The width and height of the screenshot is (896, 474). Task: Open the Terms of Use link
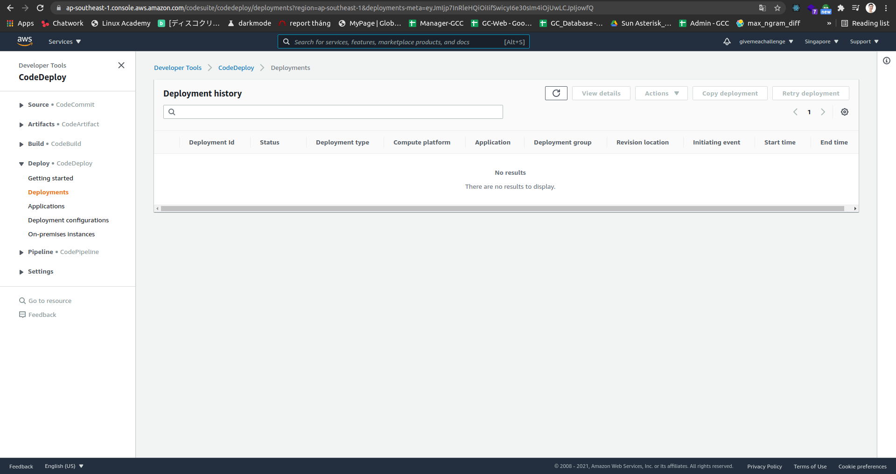[x=810, y=466]
